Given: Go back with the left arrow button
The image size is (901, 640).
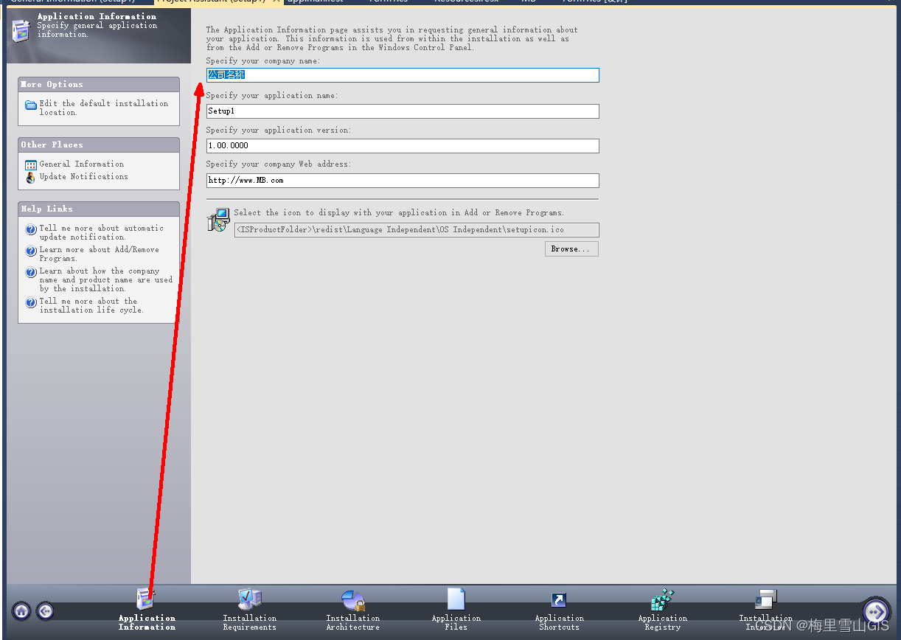Looking at the screenshot, I should (x=45, y=611).
